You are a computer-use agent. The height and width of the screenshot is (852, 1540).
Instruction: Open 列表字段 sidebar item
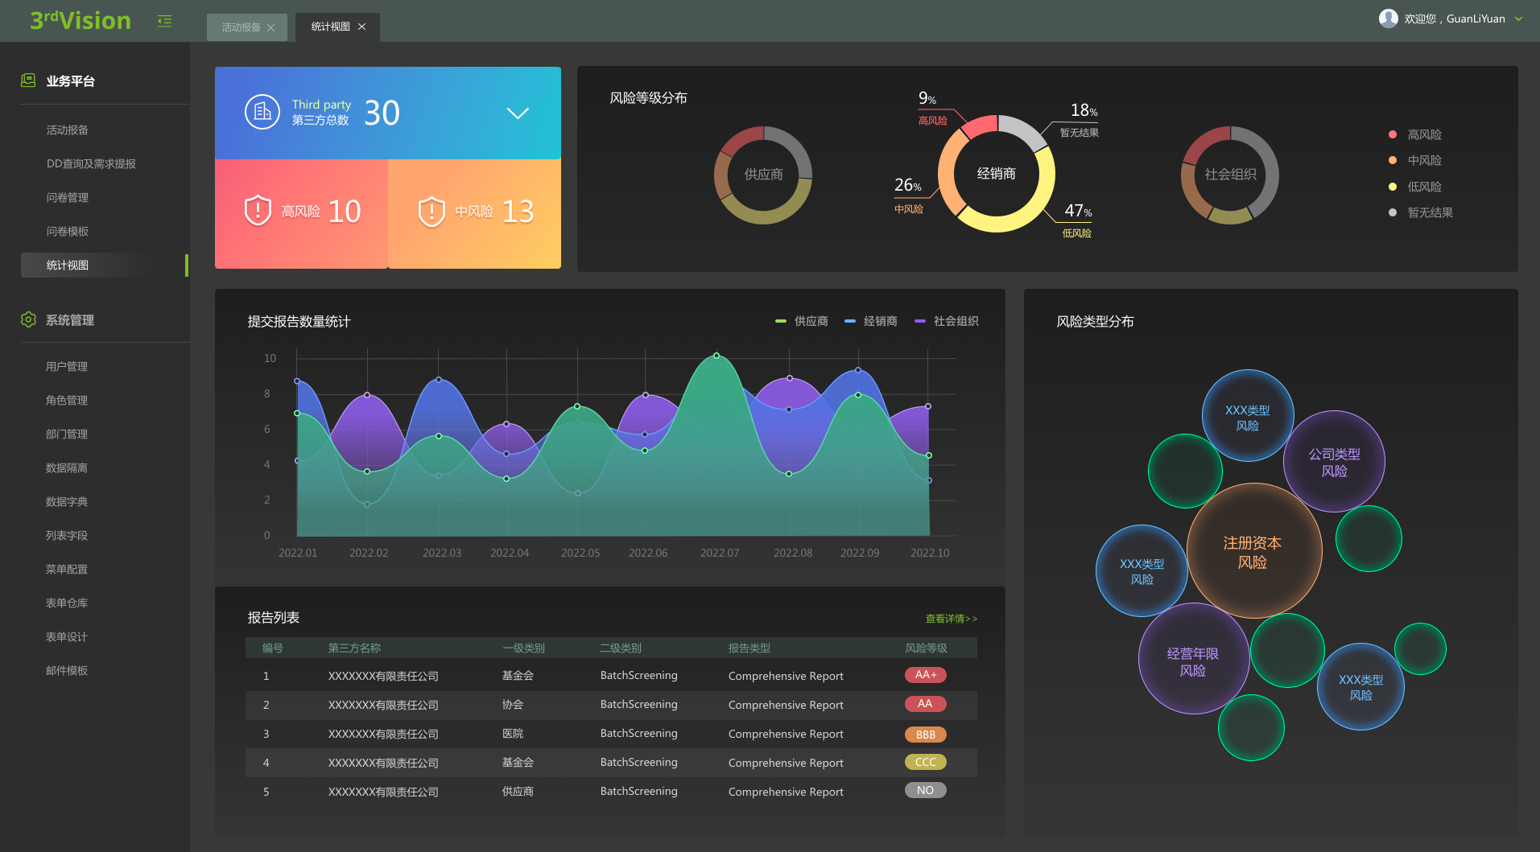[x=67, y=535]
